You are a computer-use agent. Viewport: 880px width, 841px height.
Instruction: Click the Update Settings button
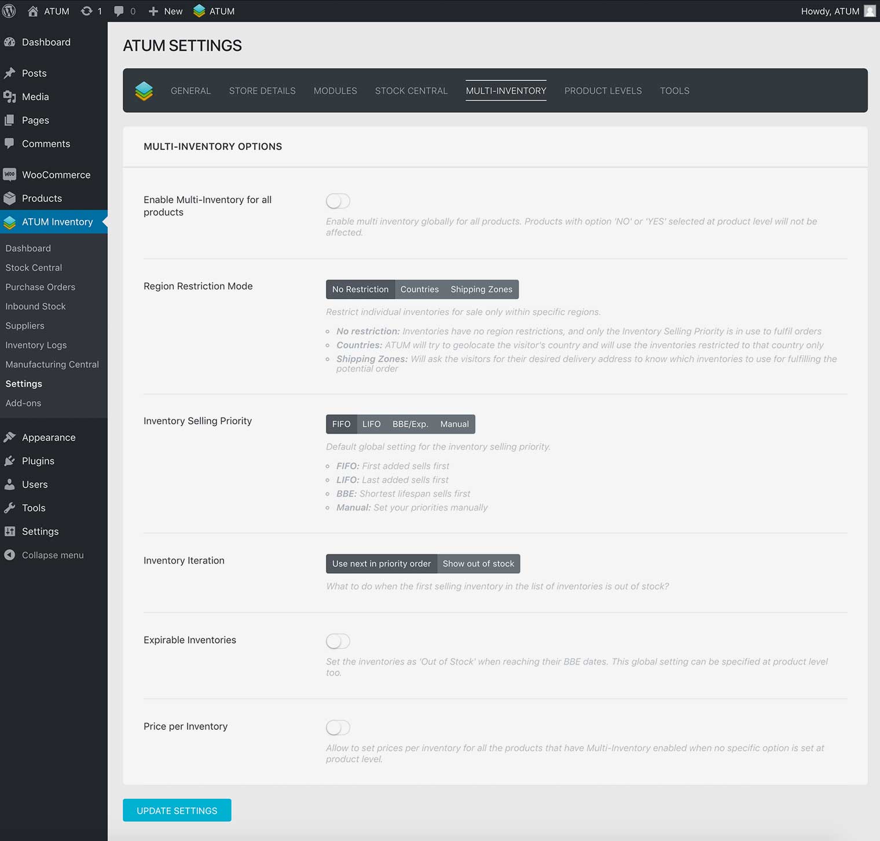[x=177, y=810]
